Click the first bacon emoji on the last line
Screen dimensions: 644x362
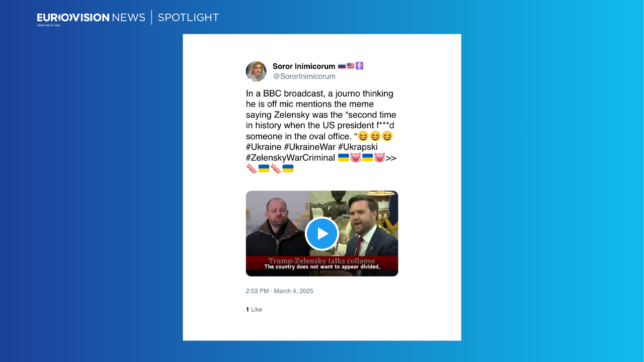click(x=252, y=168)
